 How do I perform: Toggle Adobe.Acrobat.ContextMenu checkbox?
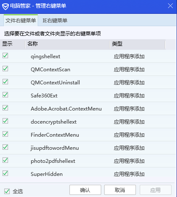point(5,108)
